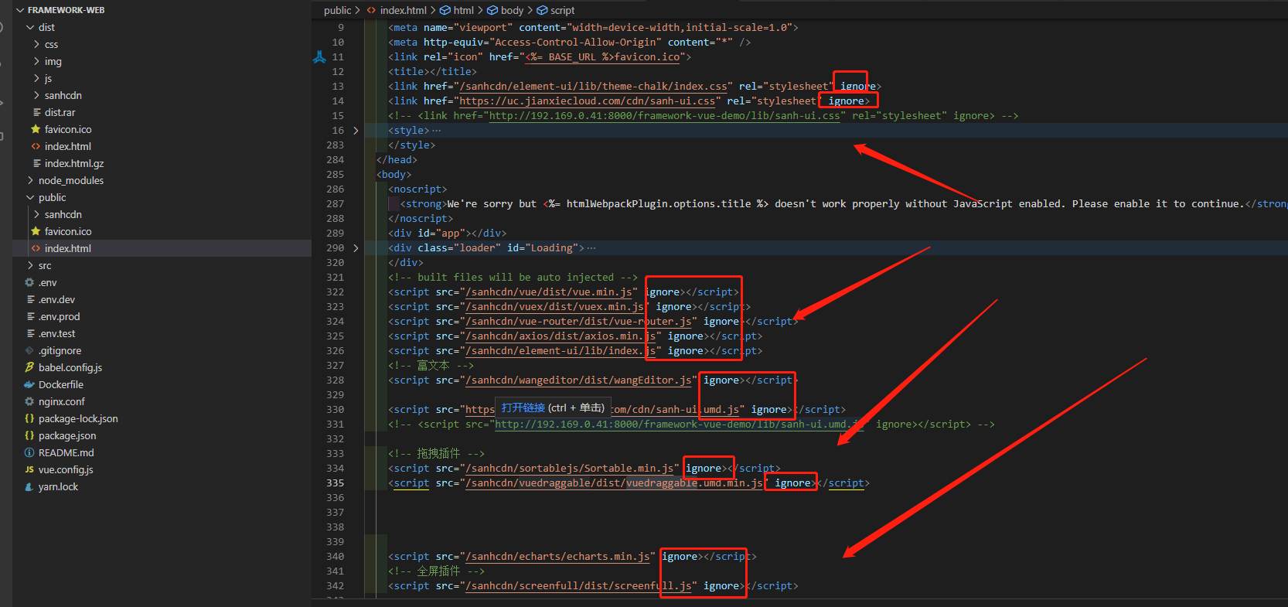The width and height of the screenshot is (1288, 607).
Task: Collapse the FRAMEWORK-WEB explorer section
Action: 20,10
